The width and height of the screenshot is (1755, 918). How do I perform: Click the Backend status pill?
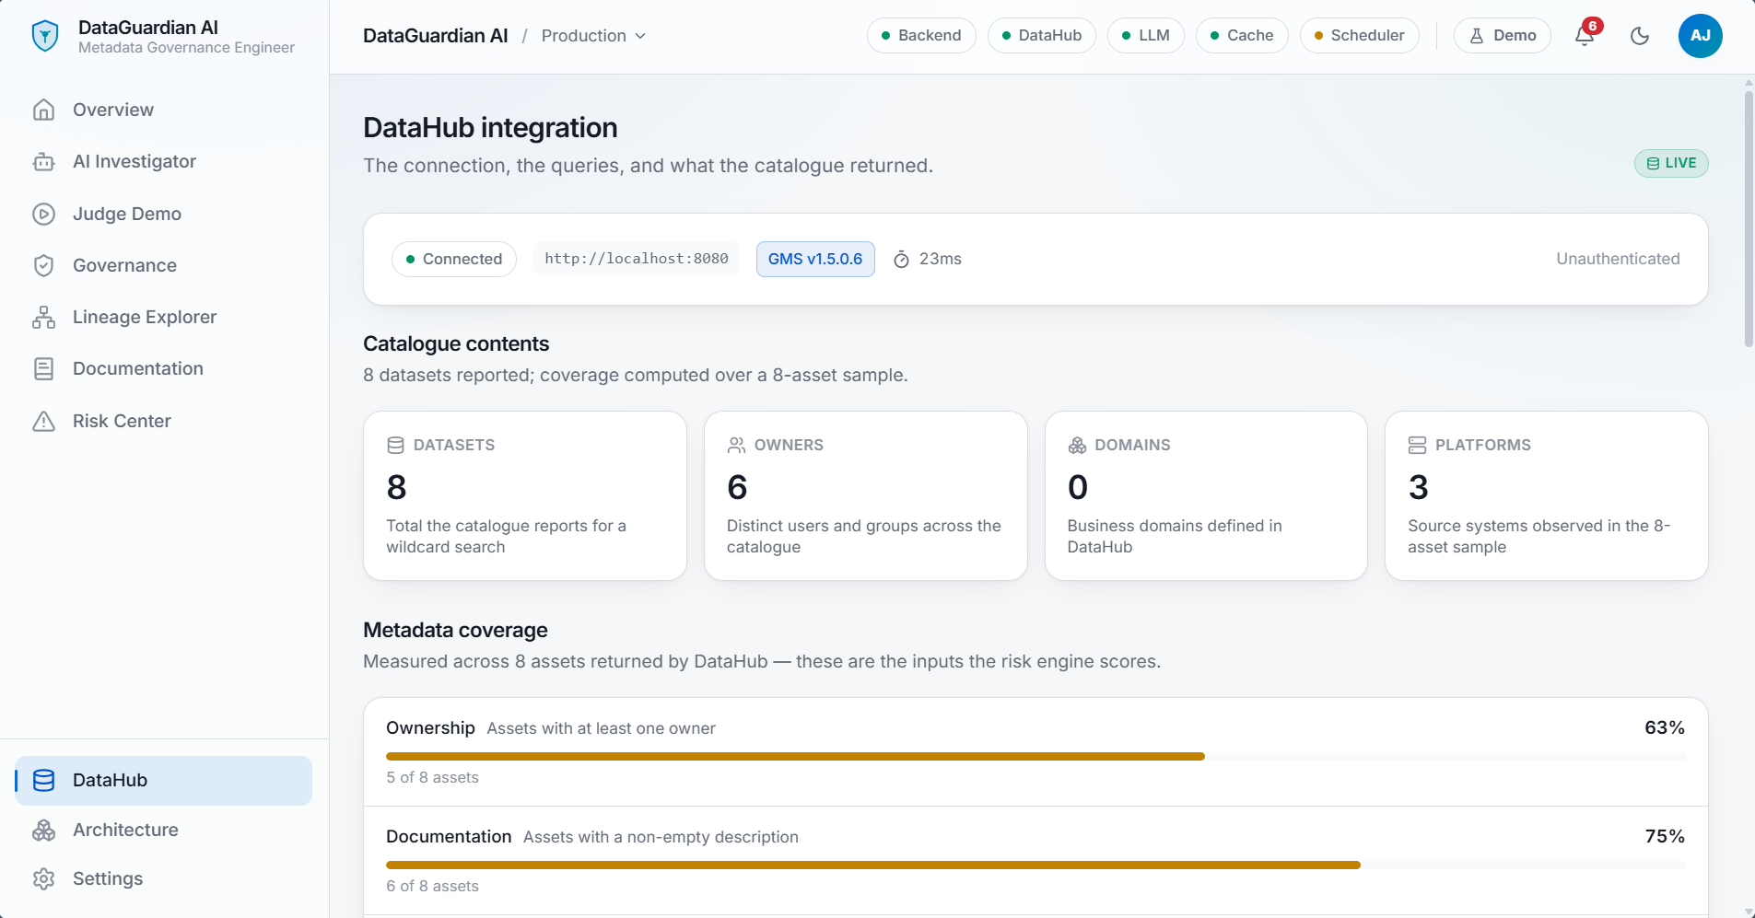tap(920, 36)
